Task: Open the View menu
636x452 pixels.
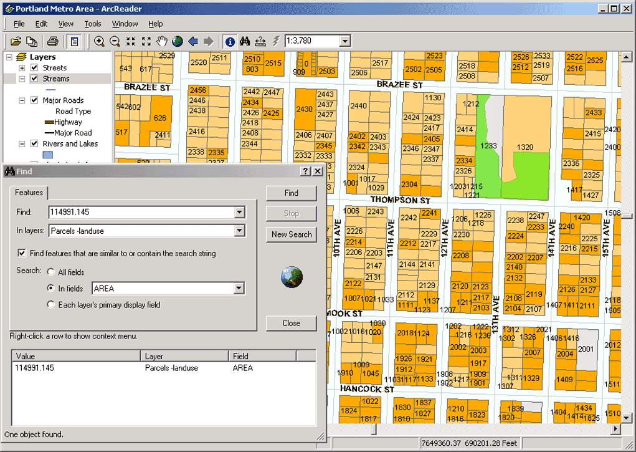Action: coord(65,24)
